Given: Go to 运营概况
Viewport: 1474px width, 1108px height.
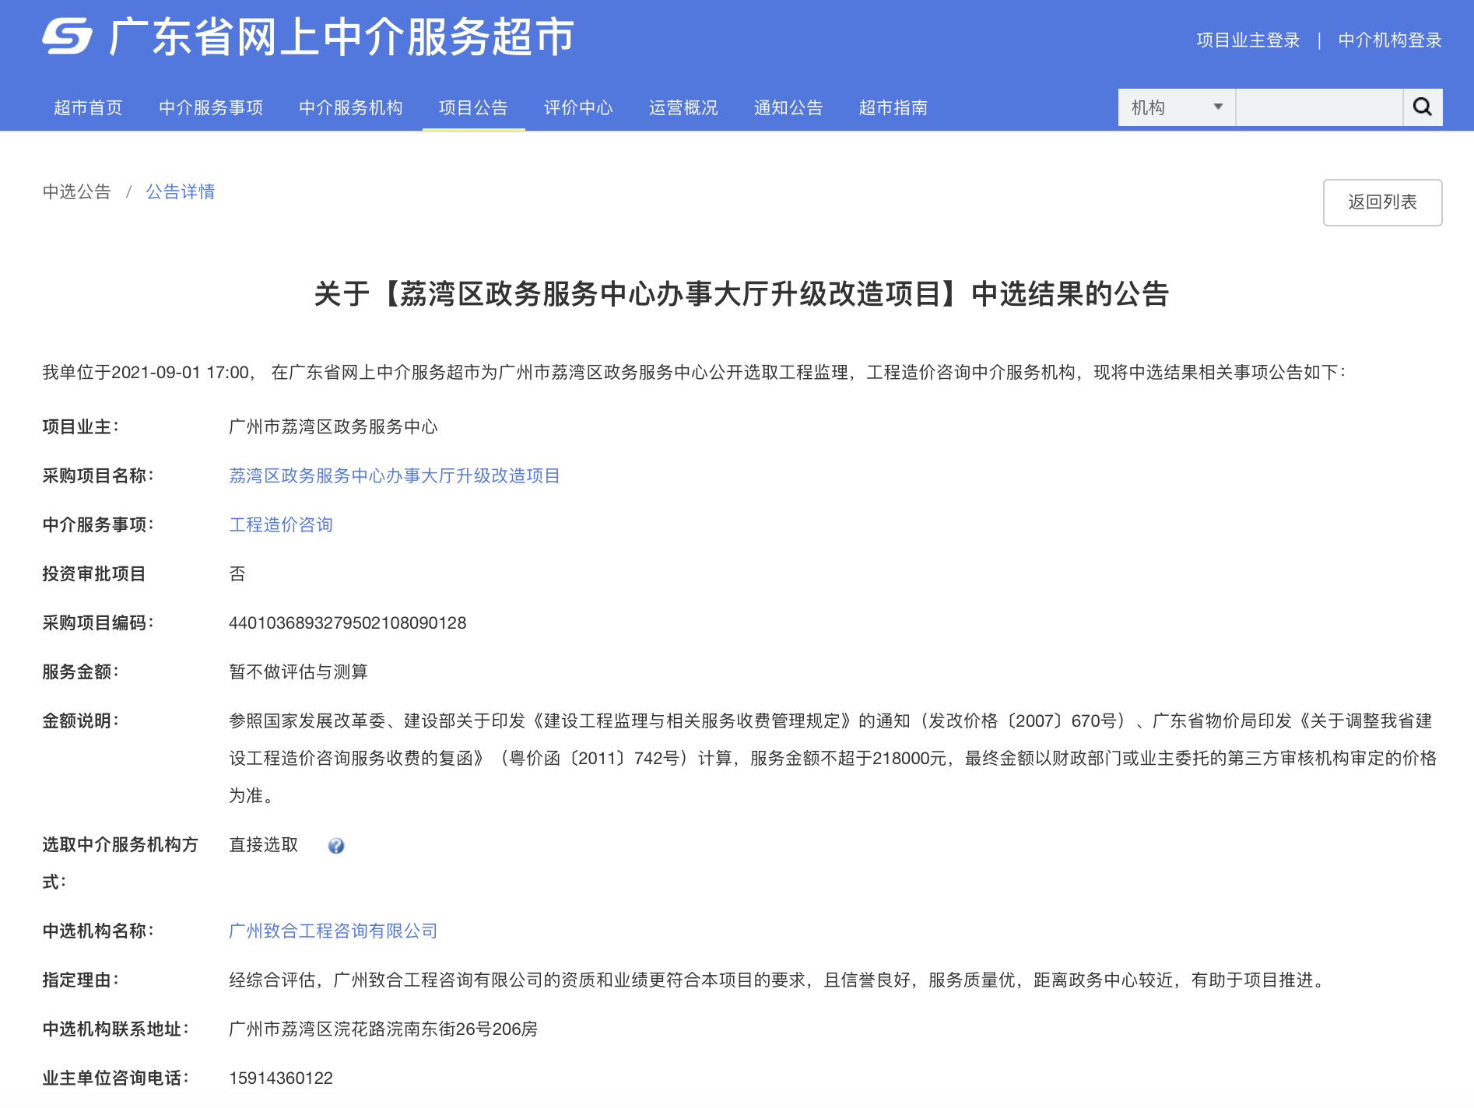Looking at the screenshot, I should tap(683, 107).
